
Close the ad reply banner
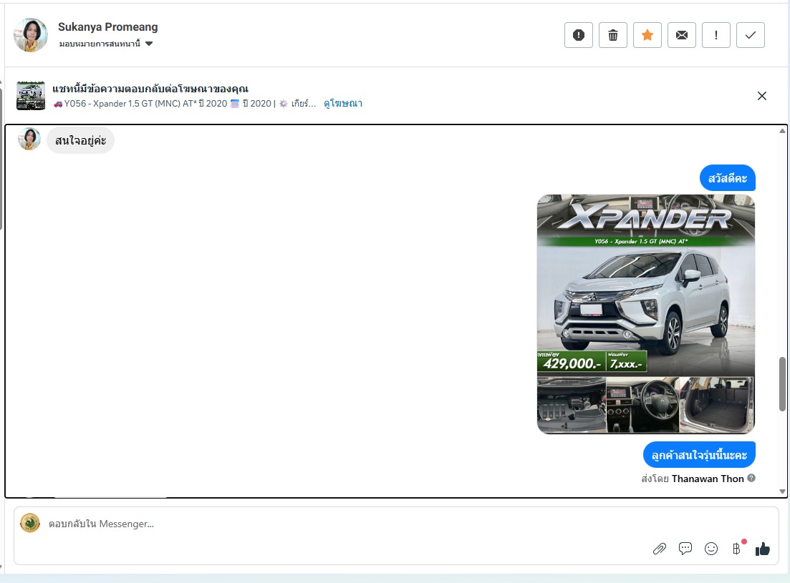pyautogui.click(x=762, y=96)
